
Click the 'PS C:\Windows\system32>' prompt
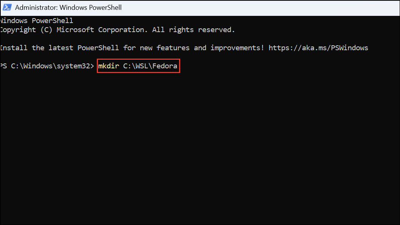click(x=47, y=66)
